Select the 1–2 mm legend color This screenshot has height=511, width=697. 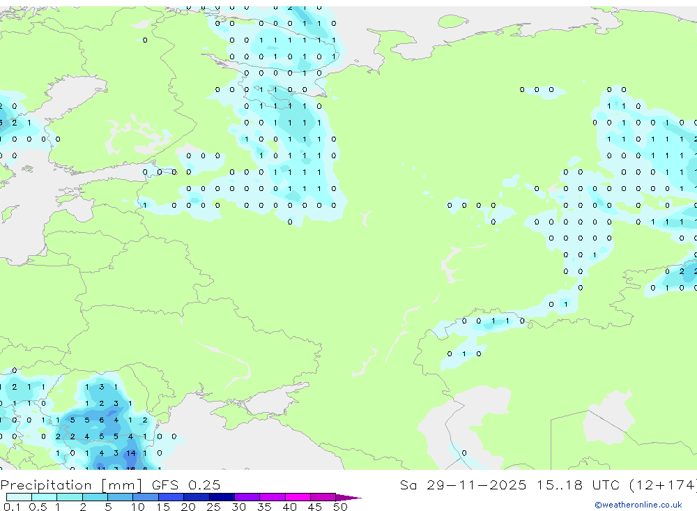click(x=70, y=497)
